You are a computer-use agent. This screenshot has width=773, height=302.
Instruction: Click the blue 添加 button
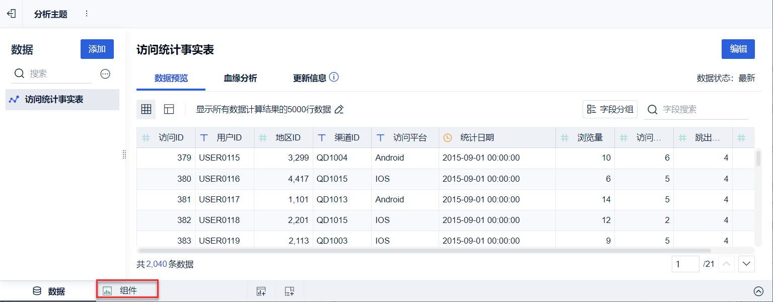[97, 49]
